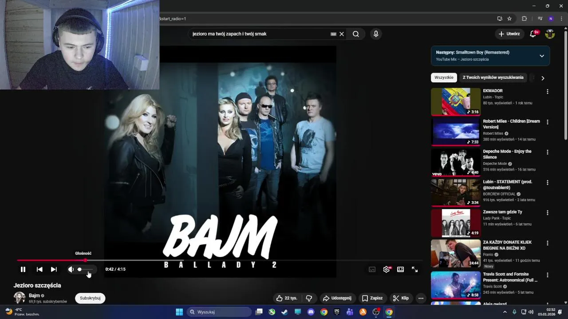568x319 pixels.
Task: Open options menu for Zawsze tam gdzie Ty
Action: pyautogui.click(x=548, y=213)
